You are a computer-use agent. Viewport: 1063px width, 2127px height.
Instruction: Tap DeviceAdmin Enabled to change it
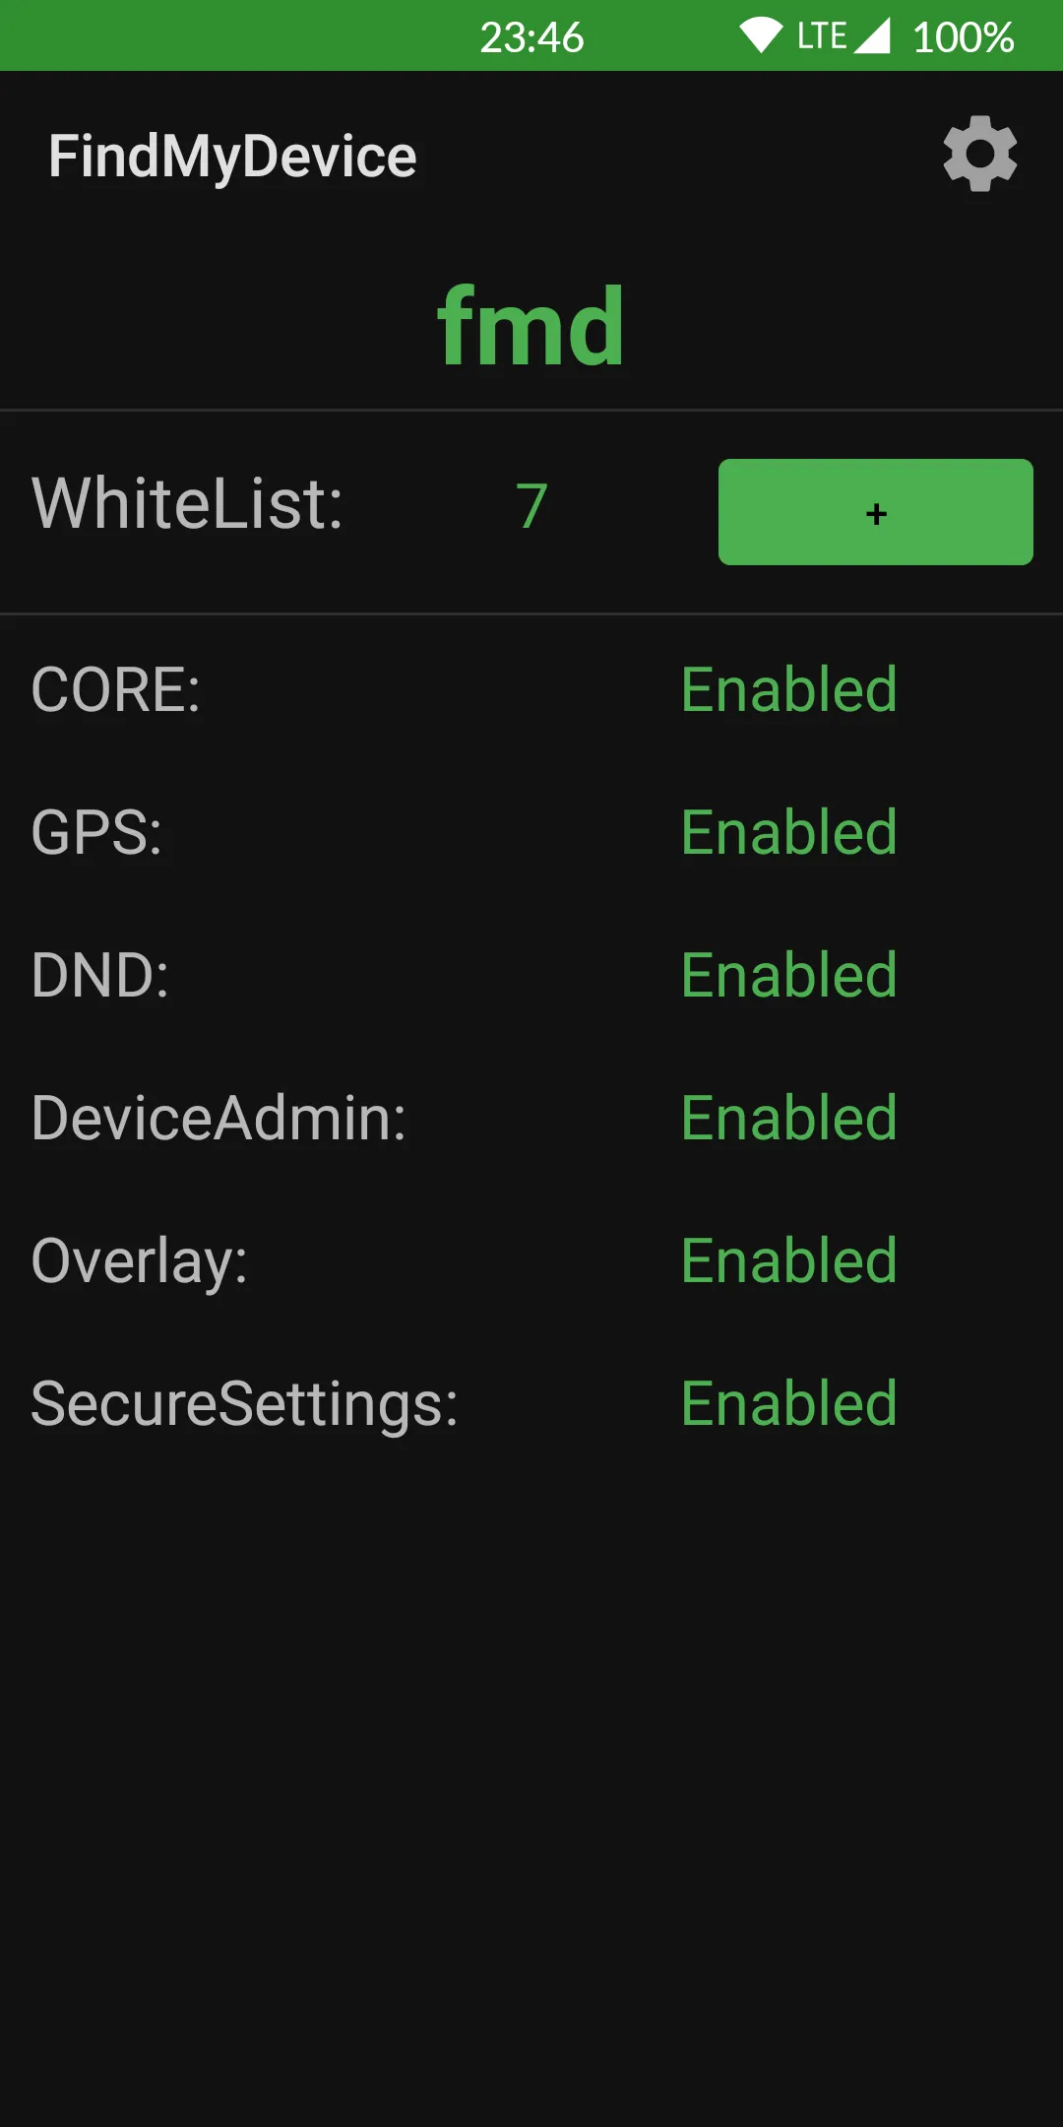click(787, 1119)
